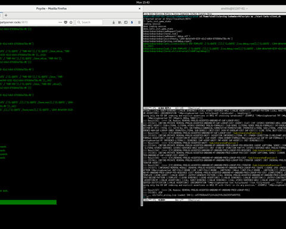Toggle Firefox sidebar icon
Image resolution: width=286 pixels, height=229 pixels.
(x=126, y=22)
